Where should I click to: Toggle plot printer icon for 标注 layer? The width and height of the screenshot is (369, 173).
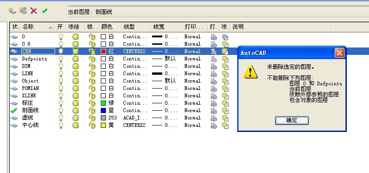pos(214,103)
